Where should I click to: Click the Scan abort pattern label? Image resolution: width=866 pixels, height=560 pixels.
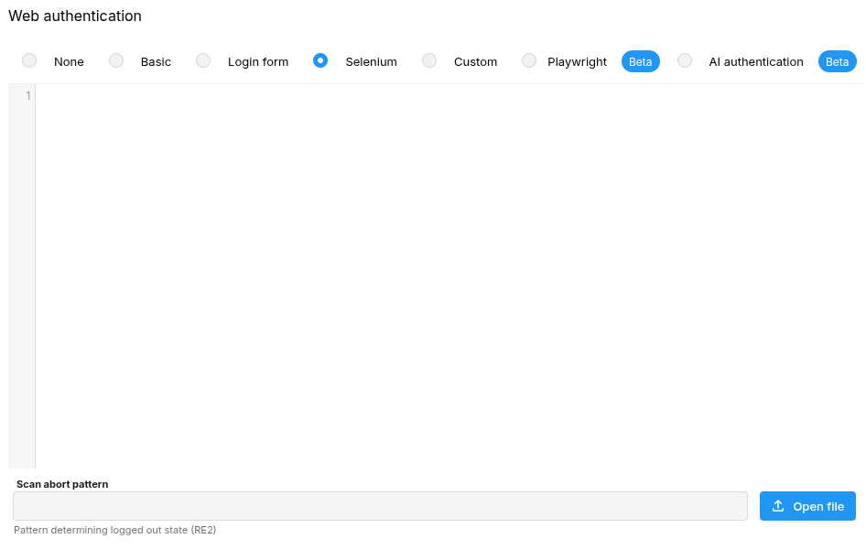click(x=62, y=484)
